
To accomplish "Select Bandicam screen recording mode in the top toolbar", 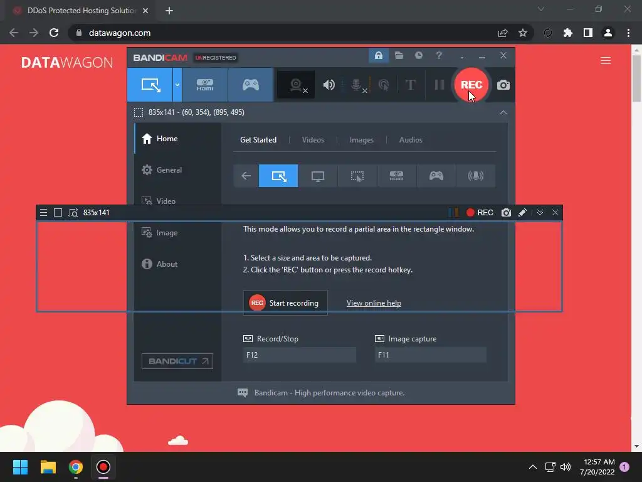I will [150, 85].
